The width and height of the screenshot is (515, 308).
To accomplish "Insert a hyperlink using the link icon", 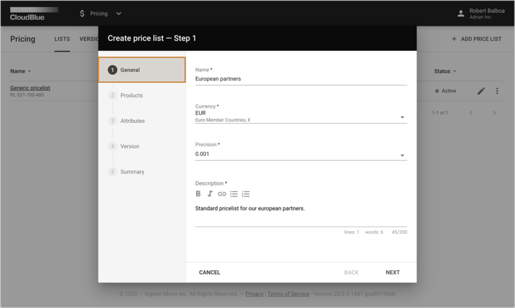I will pyautogui.click(x=222, y=193).
